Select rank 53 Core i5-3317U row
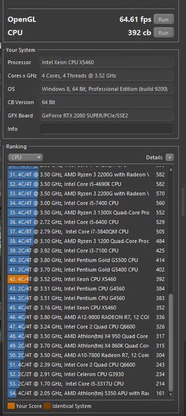186x416 pixels. (87, 384)
